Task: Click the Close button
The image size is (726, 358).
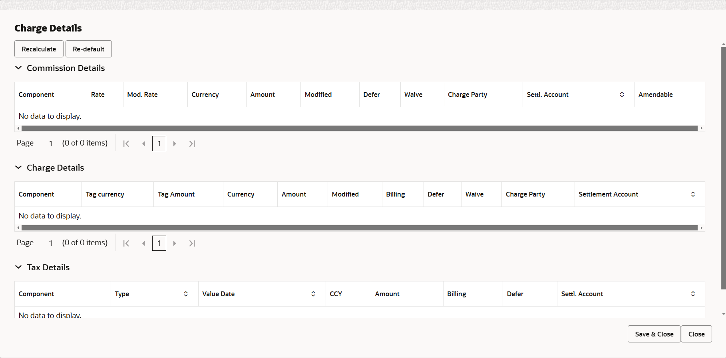Action: point(696,334)
